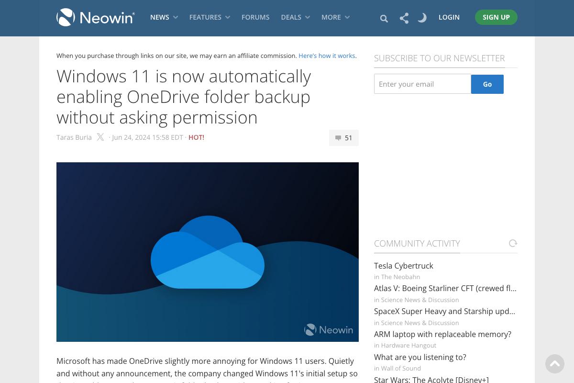574x383 pixels.
Task: Click the Neowin logo in the header
Action: click(x=96, y=17)
